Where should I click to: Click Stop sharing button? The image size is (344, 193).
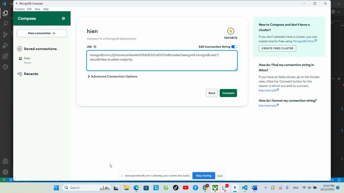click(203, 176)
